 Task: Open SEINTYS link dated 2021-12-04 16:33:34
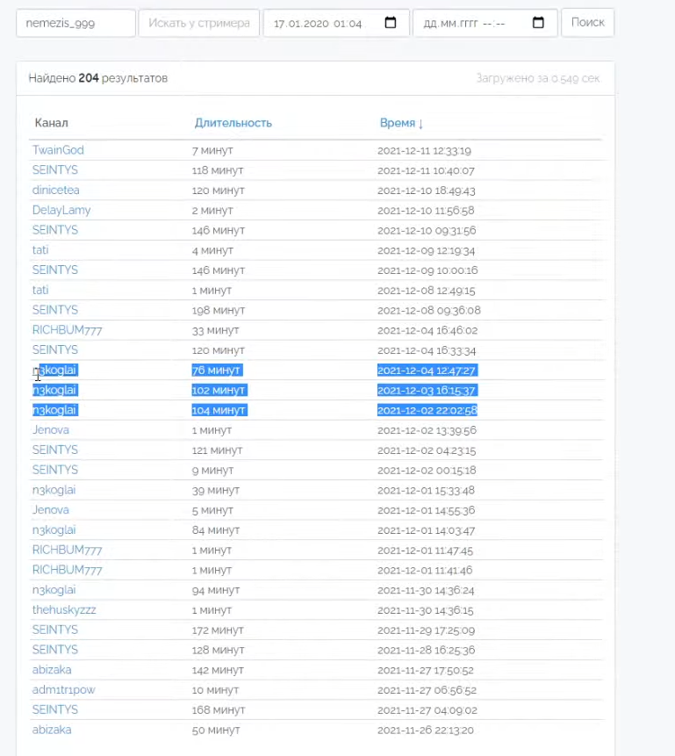point(55,350)
